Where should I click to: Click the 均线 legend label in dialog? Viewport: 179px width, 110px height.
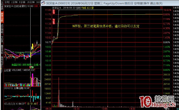pyautogui.click(x=84, y=8)
